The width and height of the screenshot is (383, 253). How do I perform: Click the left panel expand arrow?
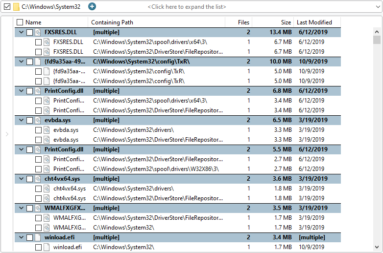tap(7, 134)
